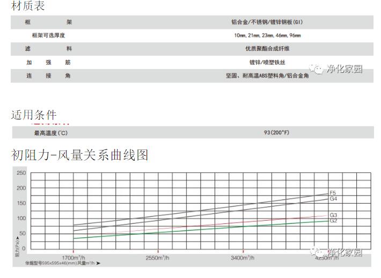Click the red tick mark above 3400m³/h
Image resolution: width=381 pixels, height=278 pixels.
(x=243, y=251)
